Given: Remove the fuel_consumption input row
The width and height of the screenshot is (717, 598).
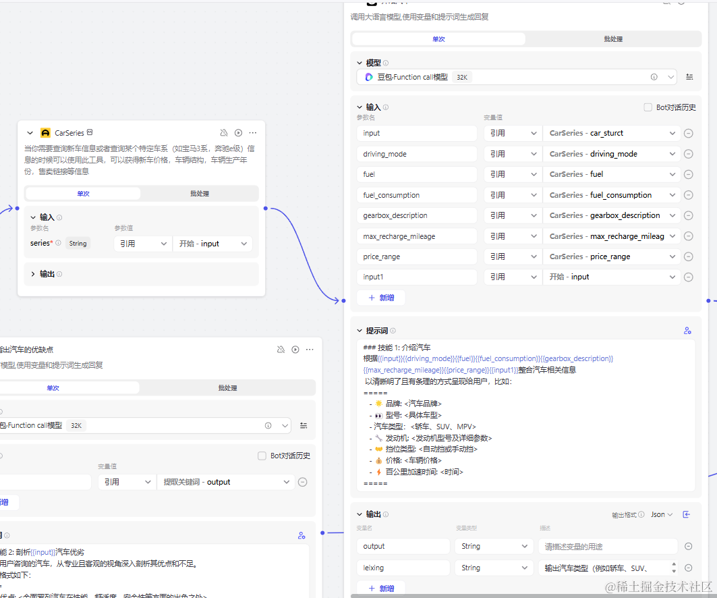Looking at the screenshot, I should pos(688,195).
